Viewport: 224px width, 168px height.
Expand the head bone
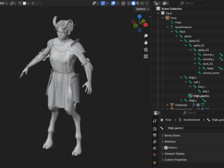199,68
